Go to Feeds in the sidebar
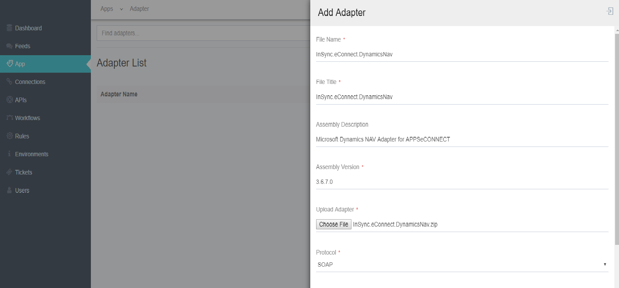619x288 pixels. (23, 46)
